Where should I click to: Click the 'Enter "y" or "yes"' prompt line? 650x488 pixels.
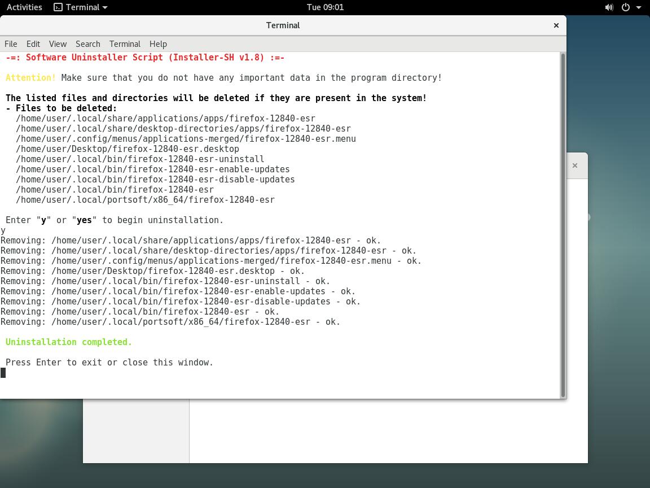click(115, 220)
